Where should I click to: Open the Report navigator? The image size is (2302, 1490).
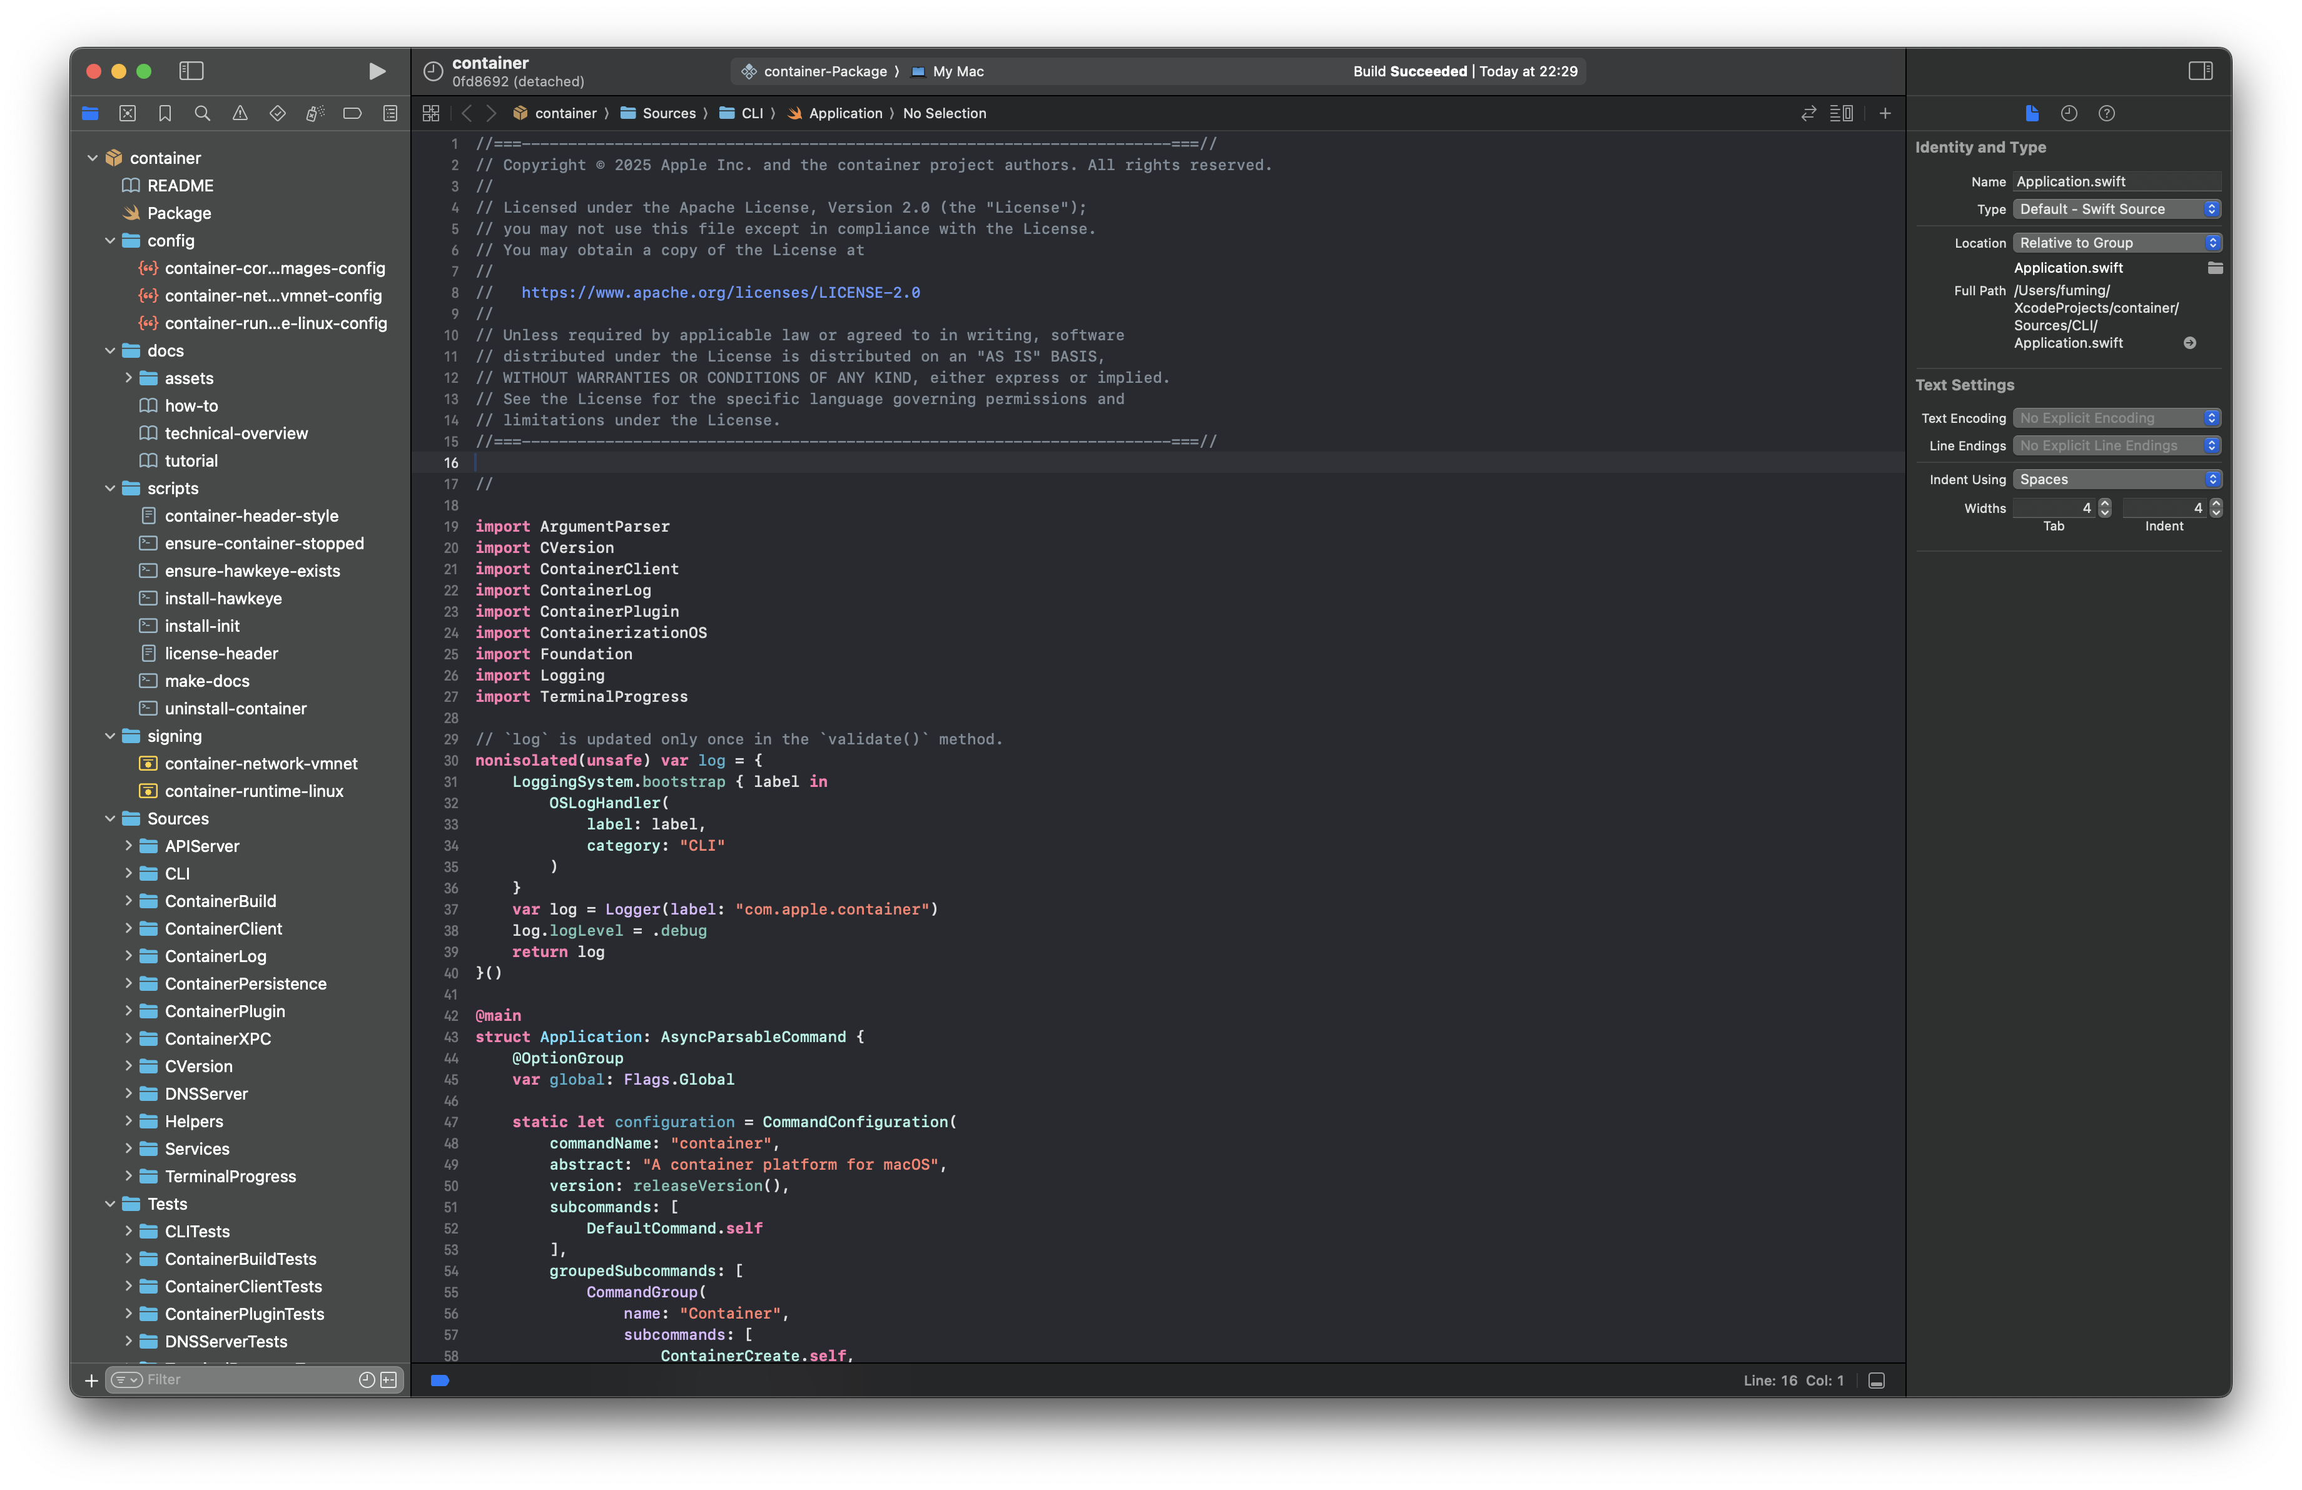390,113
